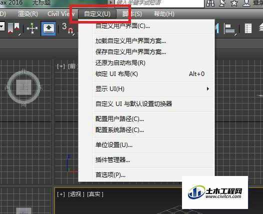Screen dimensions: 263x214
Task: Click the binoculars search icon
Action: 210,3
